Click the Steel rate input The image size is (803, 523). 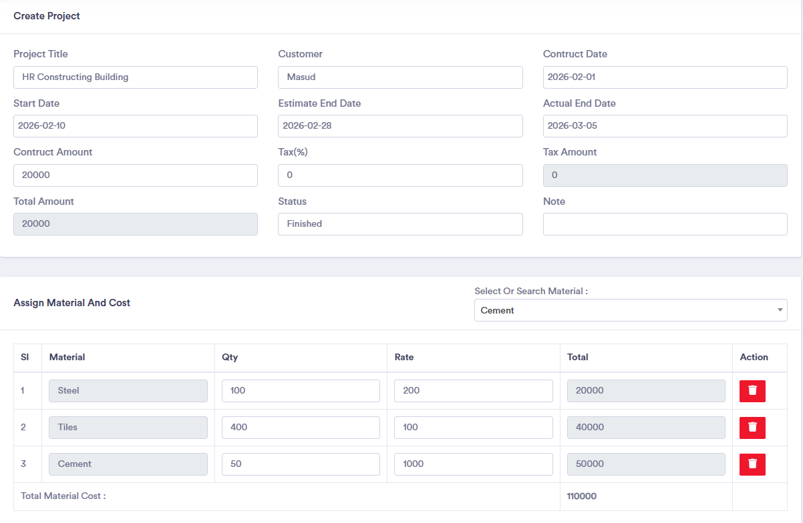473,391
